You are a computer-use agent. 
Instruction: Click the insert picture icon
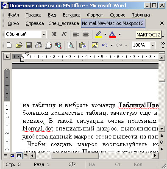[x=95, y=45]
